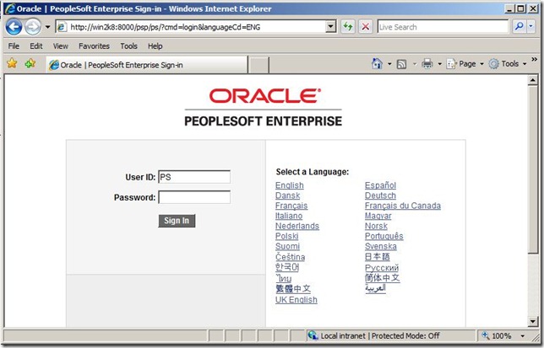Screen dimensions: 544x348
Task: Select the Français du Canada link
Action: pyautogui.click(x=403, y=206)
